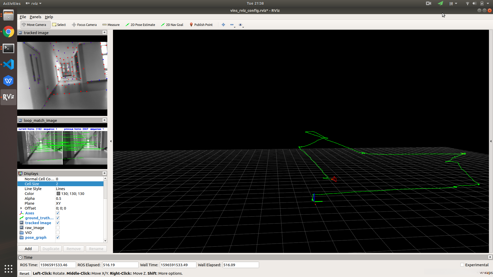Viewport: 493px width, 277px height.
Task: Open the File menu
Action: [23, 17]
